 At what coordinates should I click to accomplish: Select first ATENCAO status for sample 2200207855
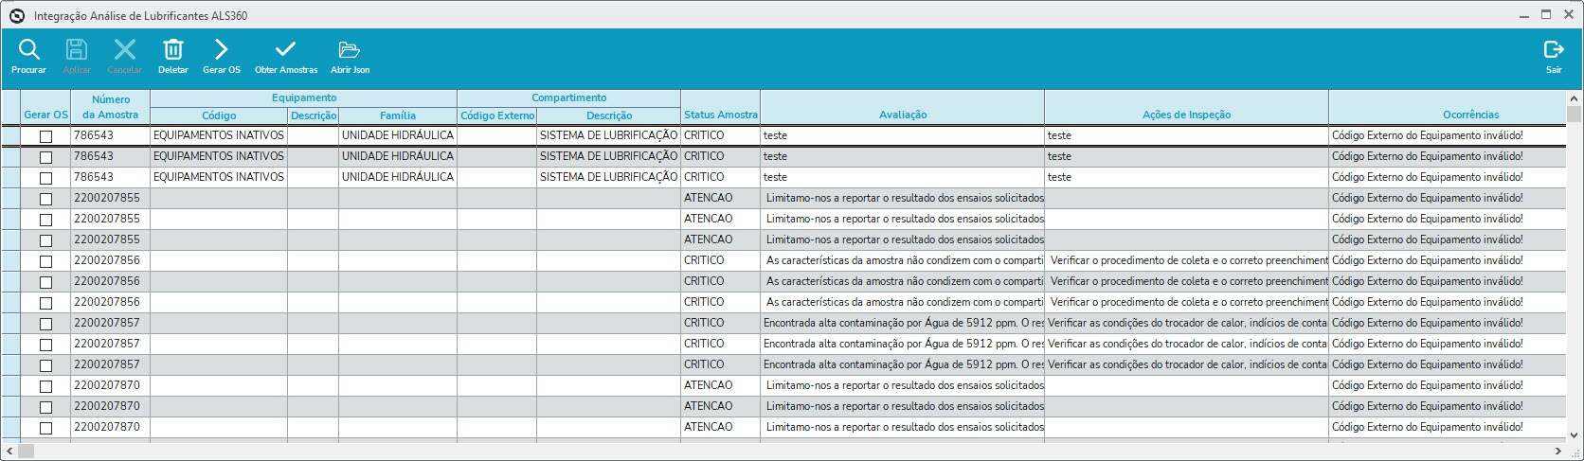[721, 198]
